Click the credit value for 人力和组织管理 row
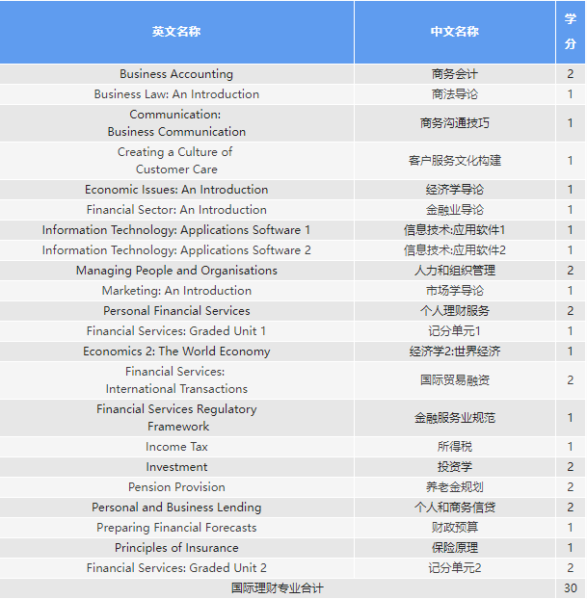 pos(571,271)
